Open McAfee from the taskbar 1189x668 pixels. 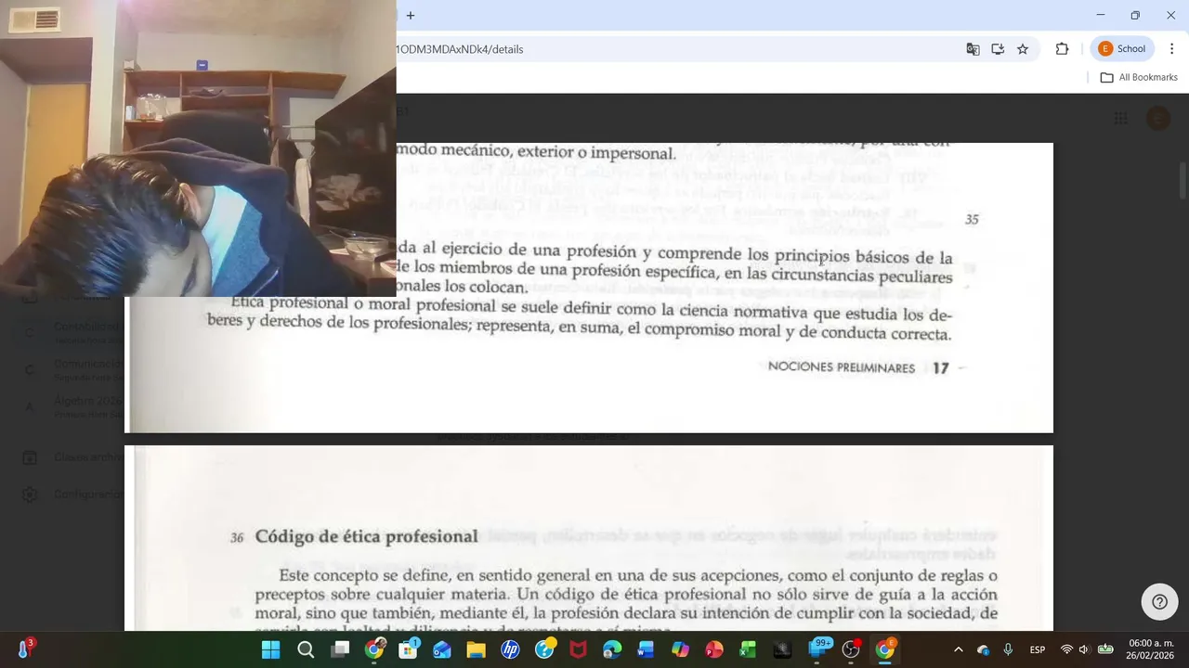(578, 649)
